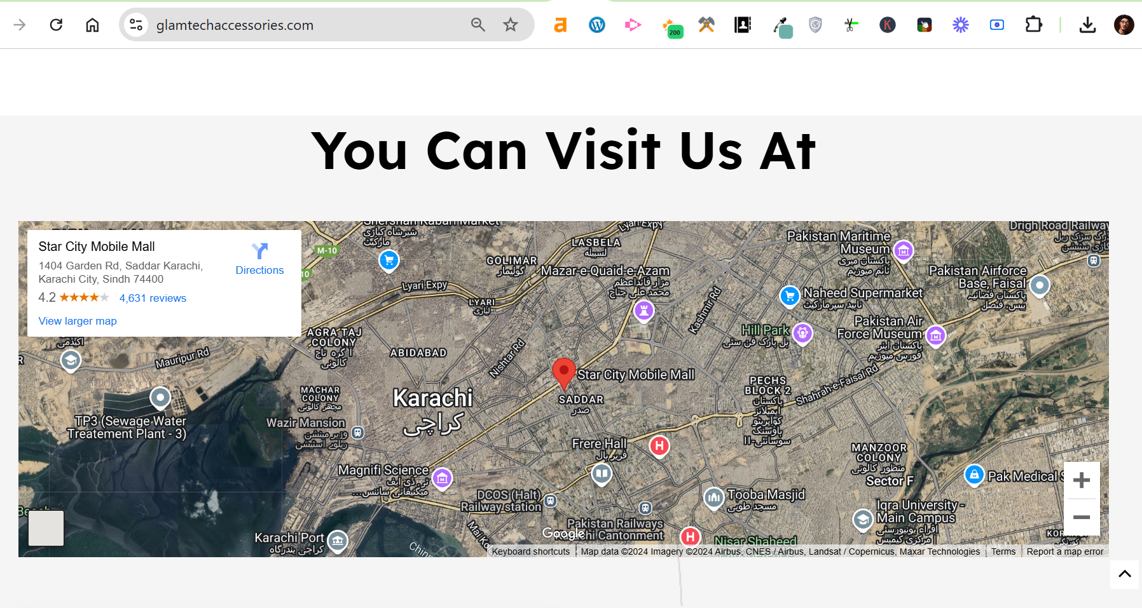Image resolution: width=1142 pixels, height=608 pixels.
Task: Open the purple starburst extension icon
Action: (961, 25)
